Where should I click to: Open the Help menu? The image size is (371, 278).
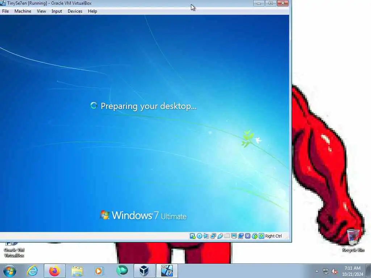pyautogui.click(x=92, y=11)
